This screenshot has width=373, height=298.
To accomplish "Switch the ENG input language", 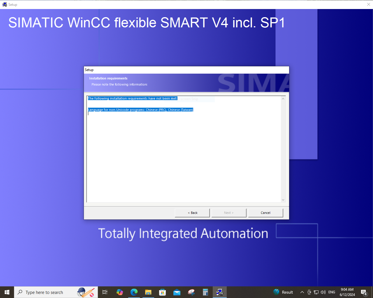I will coord(332,292).
